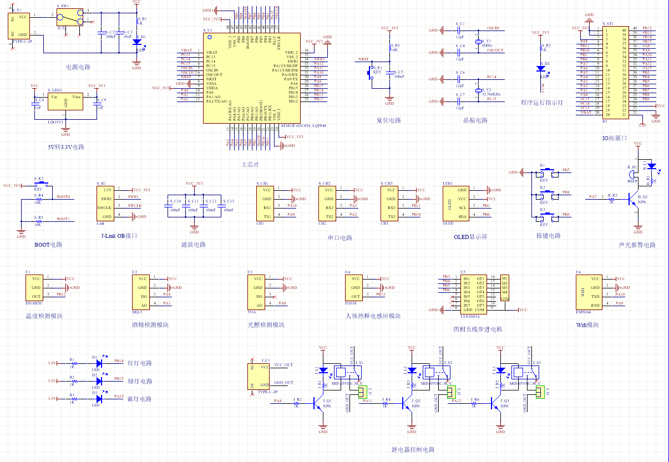
Task: Click the 主芯片 label
Action: click(250, 165)
